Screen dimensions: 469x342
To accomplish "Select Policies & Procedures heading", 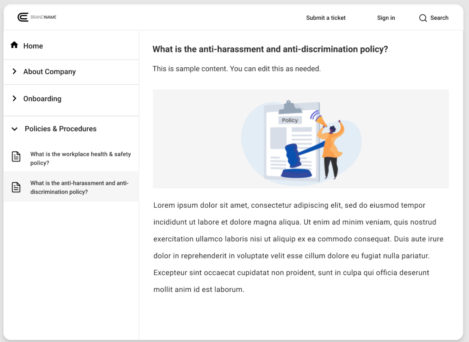I will tap(61, 129).
